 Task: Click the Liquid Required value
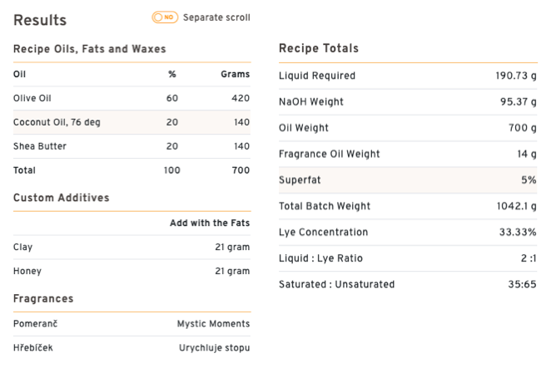click(x=516, y=76)
